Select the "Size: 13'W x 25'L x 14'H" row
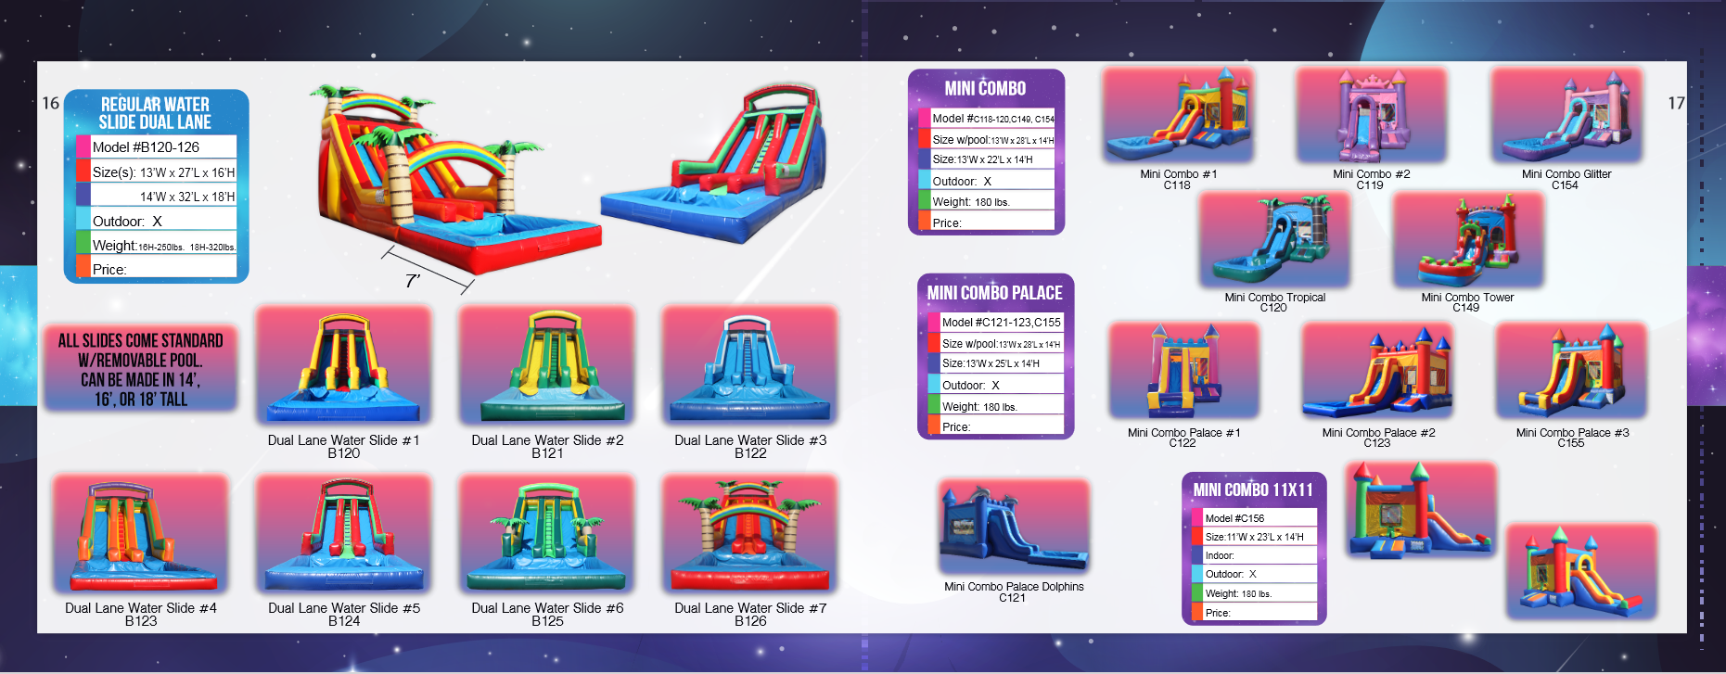Image resolution: width=1726 pixels, height=674 pixels. (x=996, y=363)
